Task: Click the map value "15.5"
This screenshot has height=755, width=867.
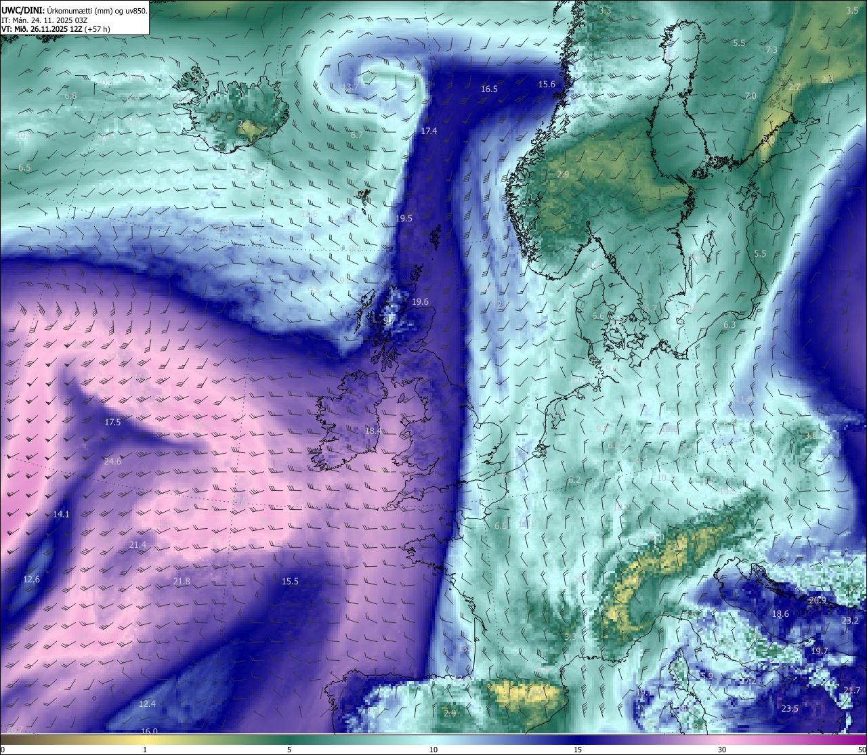Action: [290, 581]
